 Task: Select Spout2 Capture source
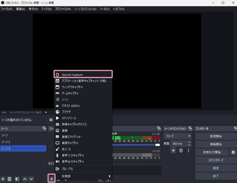click(83, 75)
